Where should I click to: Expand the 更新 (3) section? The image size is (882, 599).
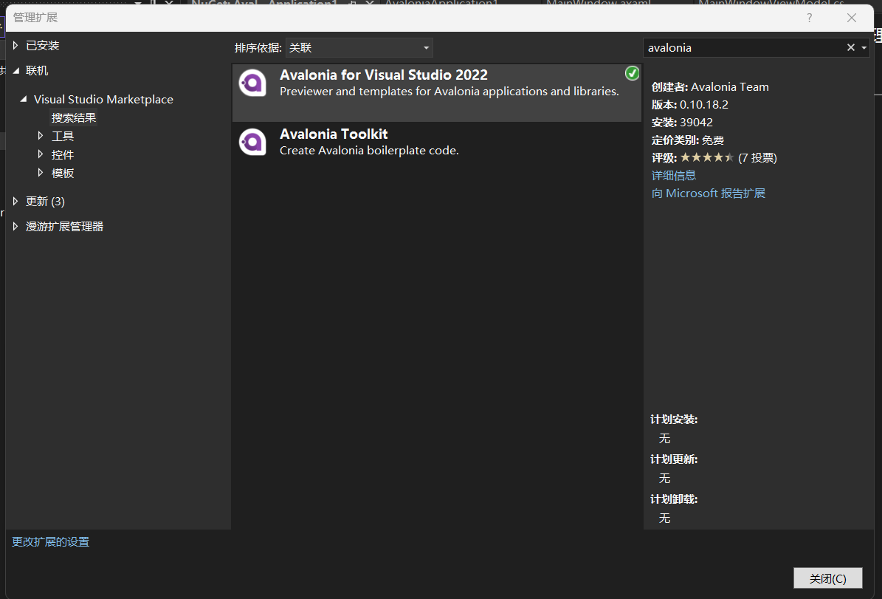coord(15,200)
